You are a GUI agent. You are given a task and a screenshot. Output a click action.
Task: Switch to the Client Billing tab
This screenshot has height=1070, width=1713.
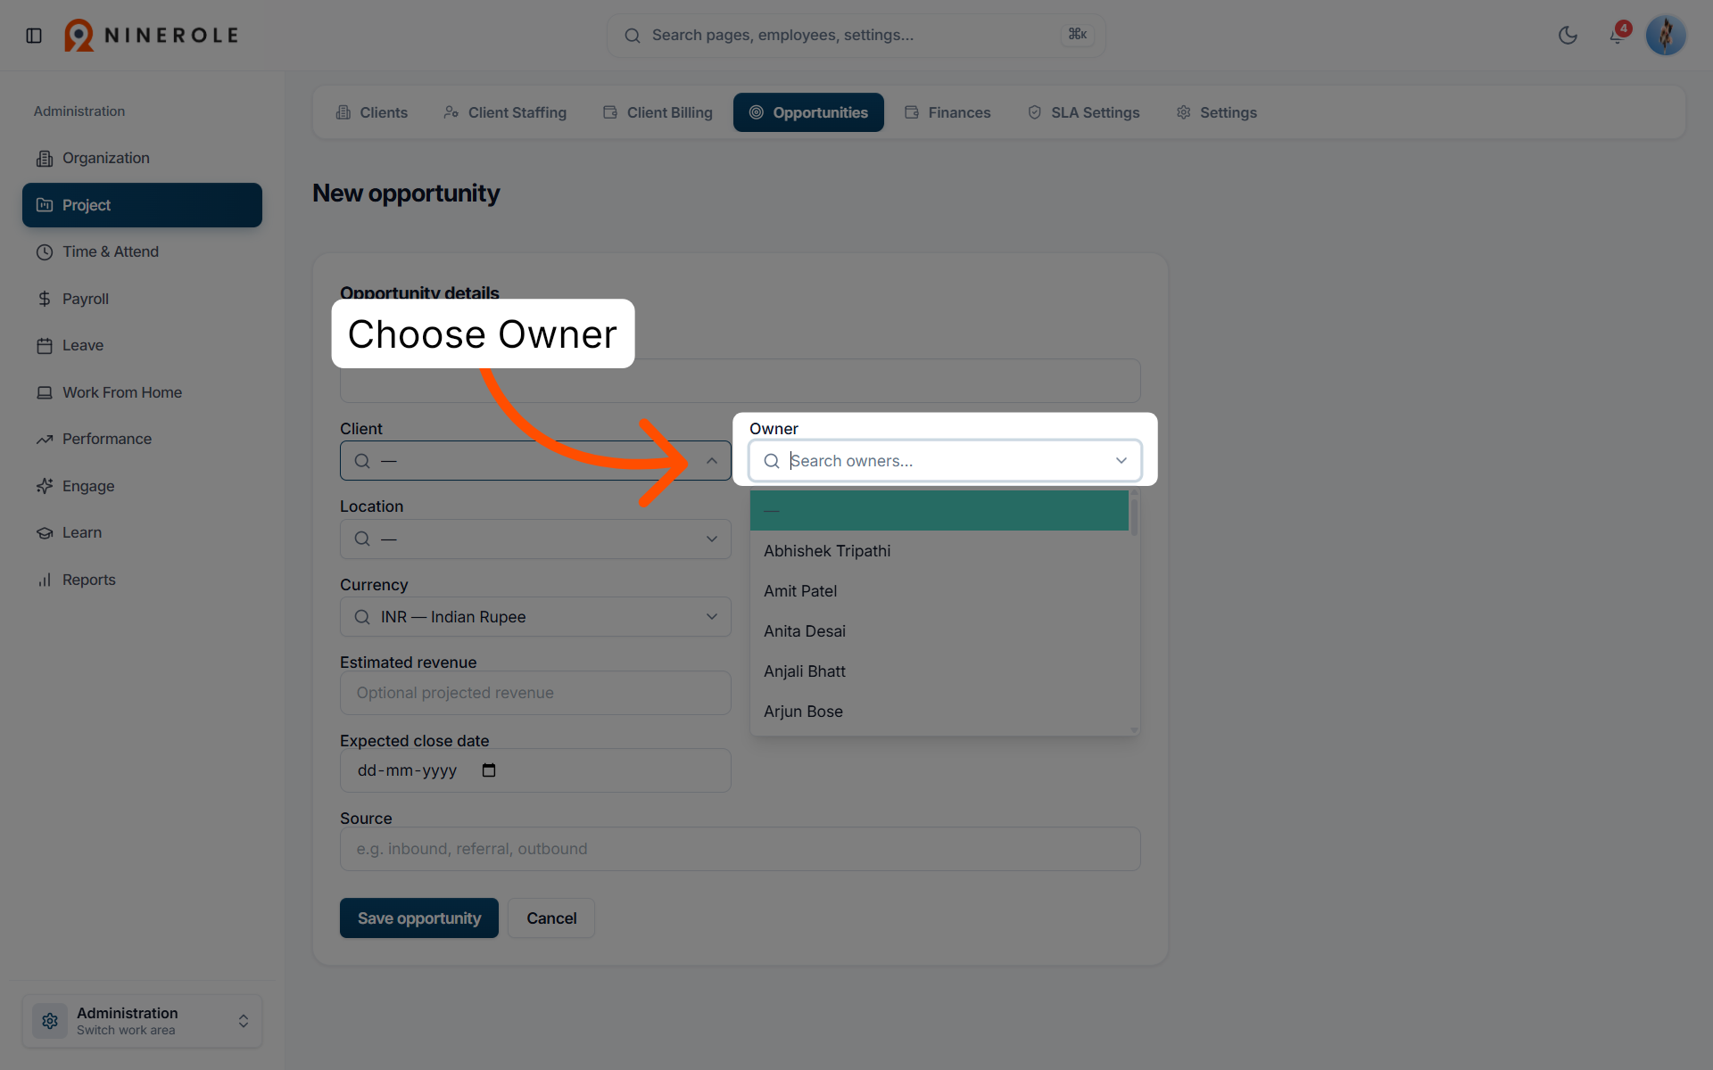[x=658, y=112]
